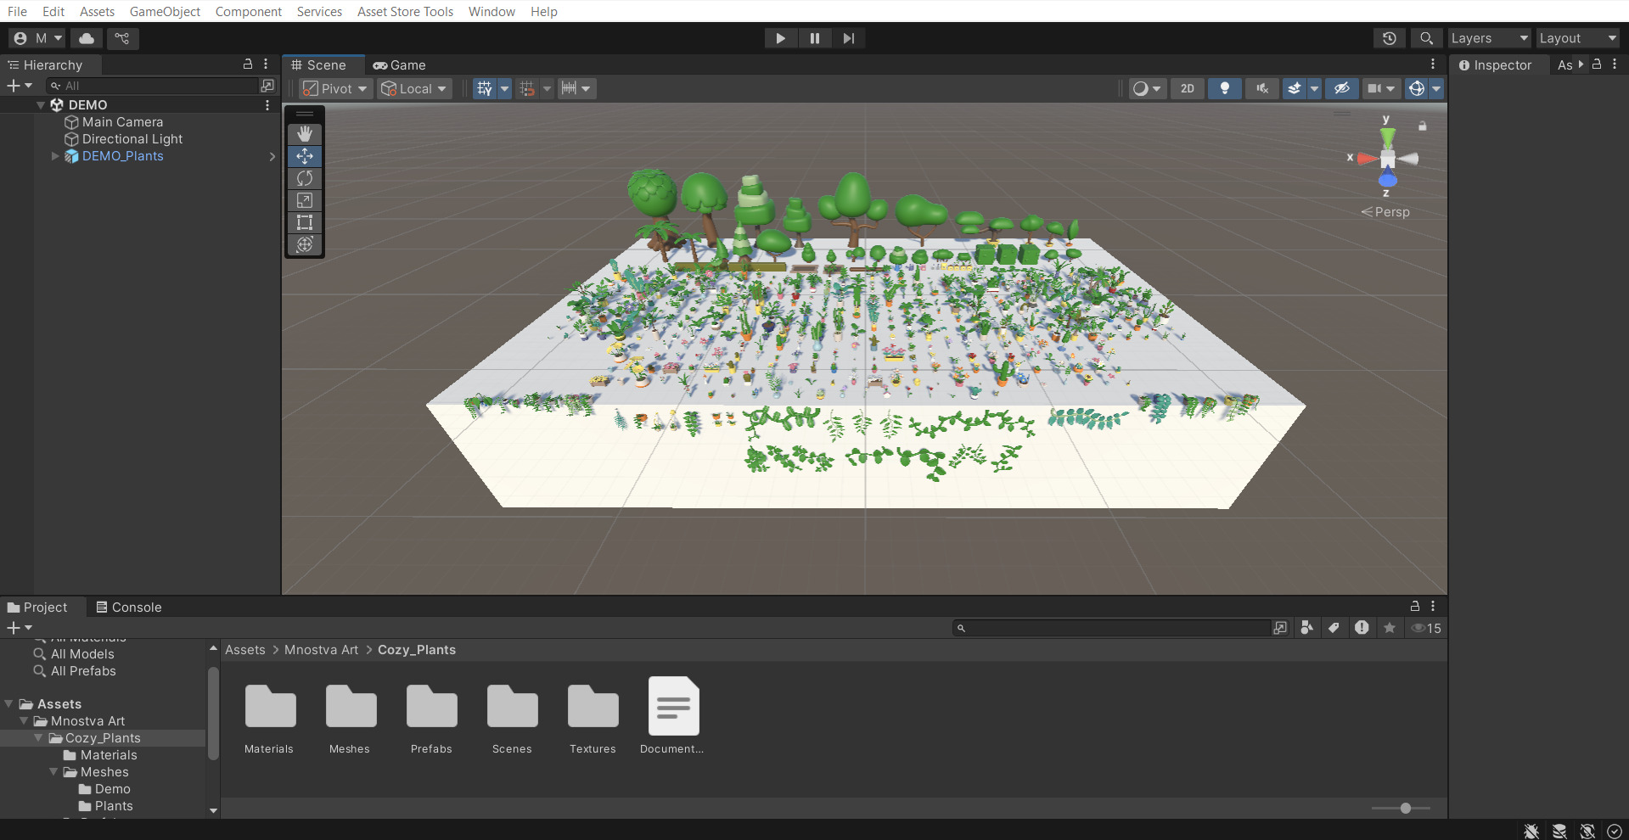Collapse the Cozy_Plants folder in tree
Image resolution: width=1629 pixels, height=840 pixels.
click(38, 738)
